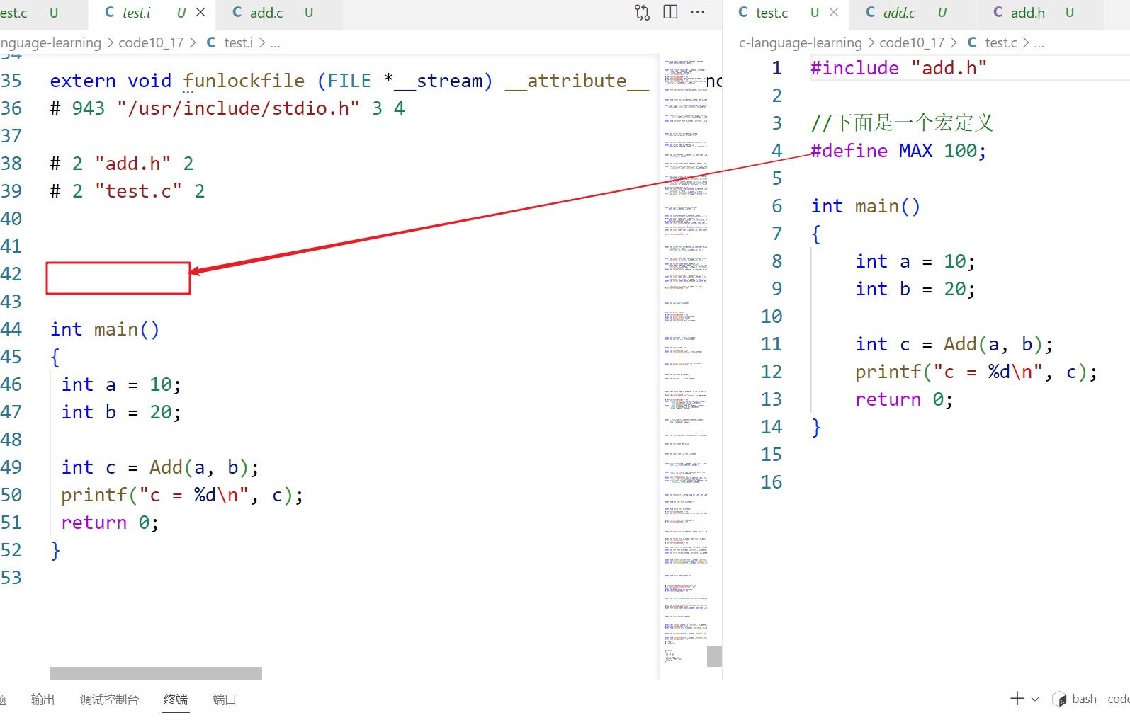
Task: Click test.c breadcrumb in right editor
Action: pyautogui.click(x=1000, y=42)
